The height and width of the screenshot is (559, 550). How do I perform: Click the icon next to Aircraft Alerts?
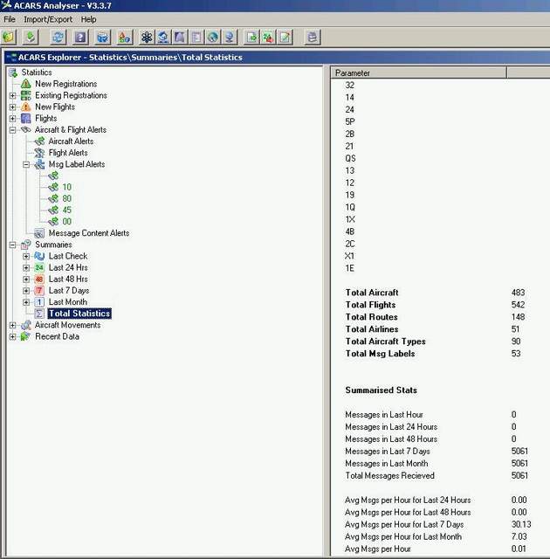pos(39,141)
